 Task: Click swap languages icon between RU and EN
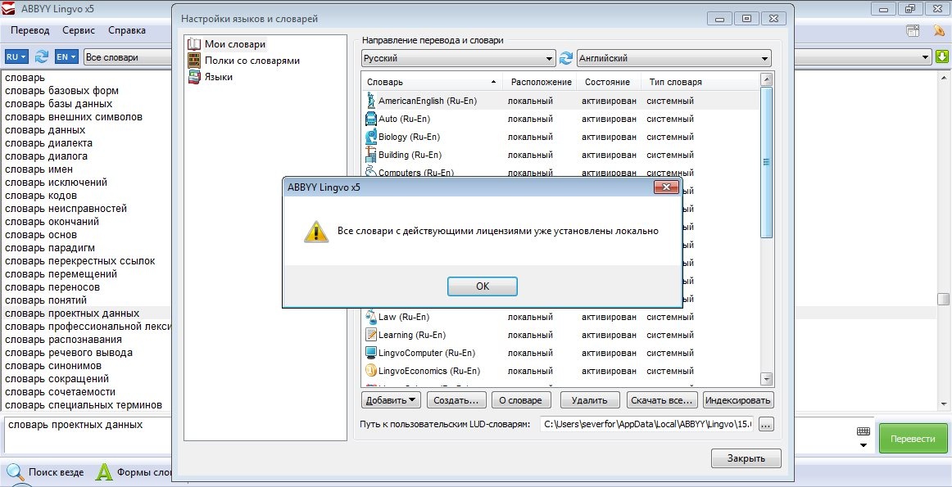coord(41,56)
